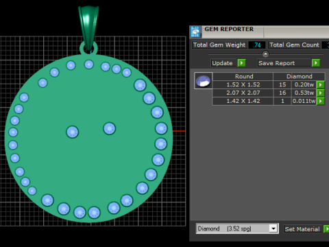The image size is (329, 247).
Task: Click the 0.20tw weight cell
Action: (304, 84)
